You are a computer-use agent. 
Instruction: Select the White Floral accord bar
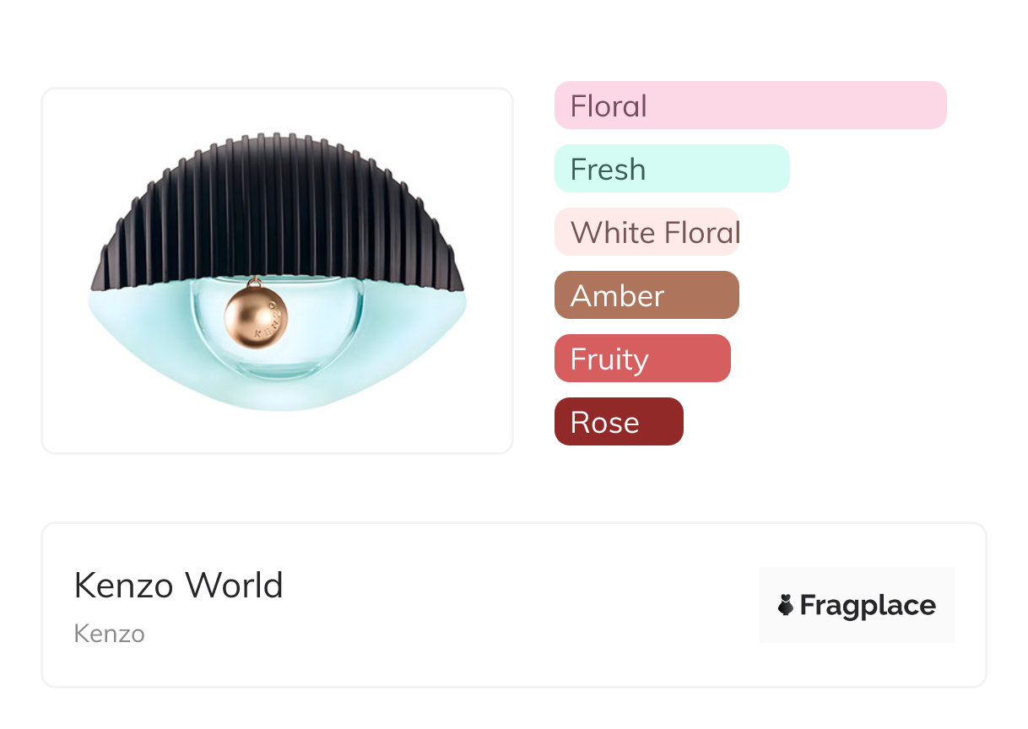[647, 232]
